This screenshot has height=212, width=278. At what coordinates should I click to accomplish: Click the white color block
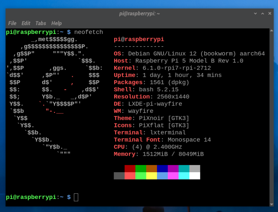pos(195,176)
